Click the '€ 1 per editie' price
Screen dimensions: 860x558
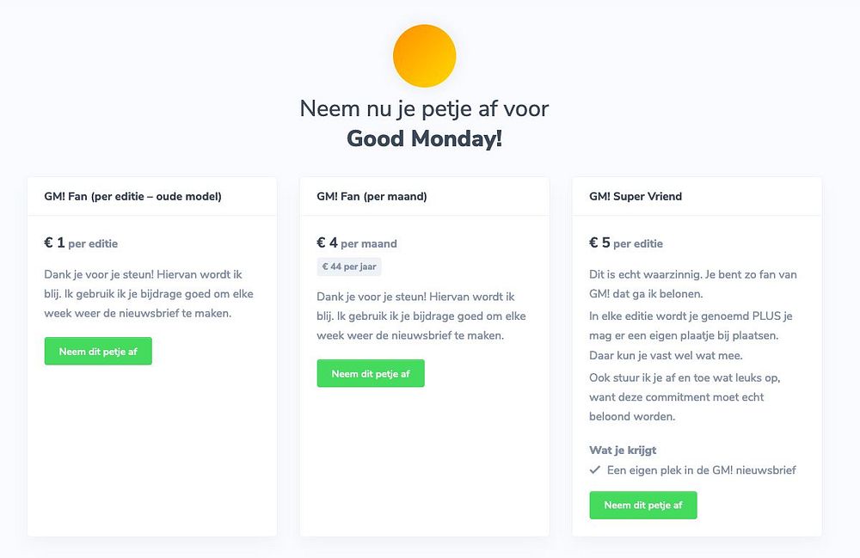point(81,243)
